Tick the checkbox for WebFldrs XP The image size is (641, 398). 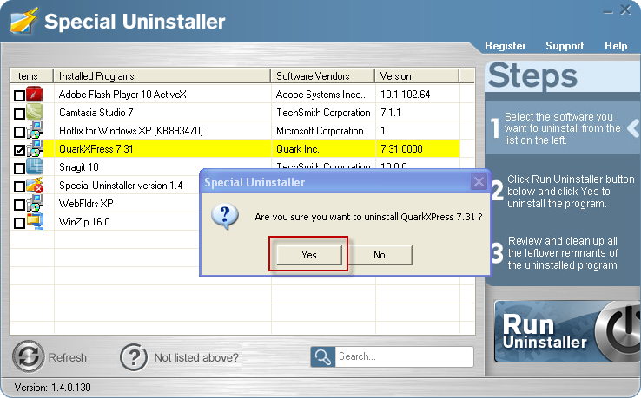19,205
